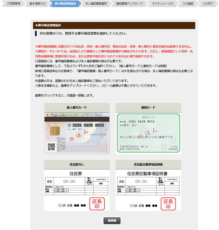Click the 通知カード header label
Viewport: 219px width, 230px height.
(148, 107)
